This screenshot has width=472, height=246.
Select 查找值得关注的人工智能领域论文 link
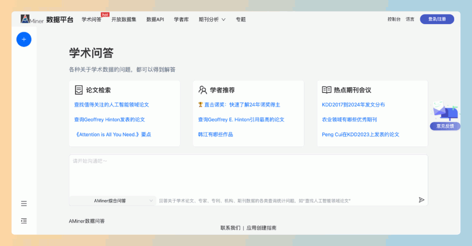pos(112,105)
